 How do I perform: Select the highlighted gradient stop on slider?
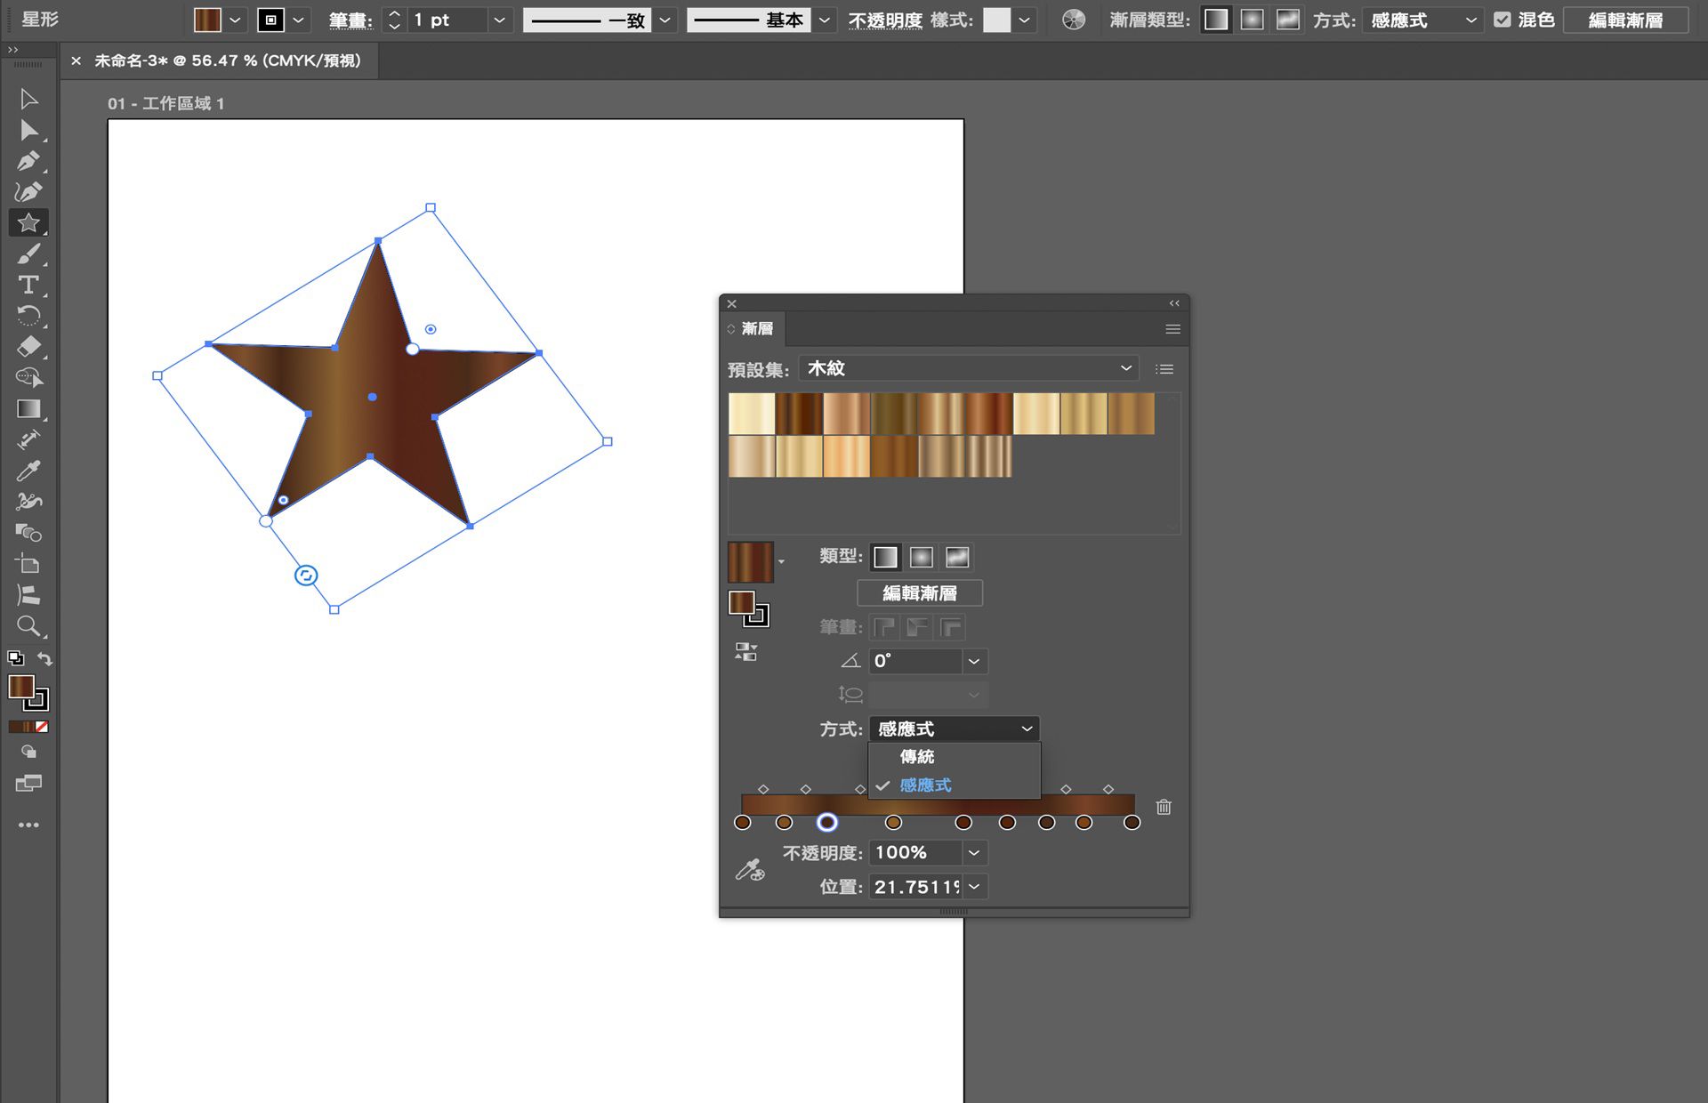(x=827, y=823)
